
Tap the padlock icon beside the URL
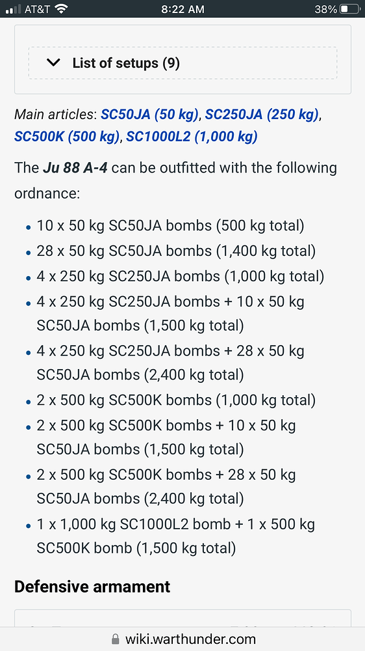[116, 639]
